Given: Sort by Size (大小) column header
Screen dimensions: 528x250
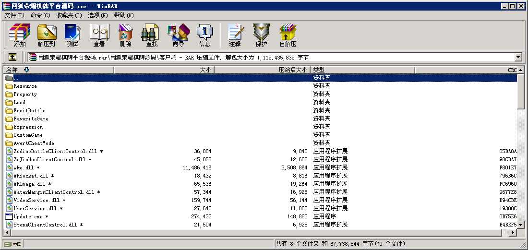Looking at the screenshot, I should tap(164, 70).
